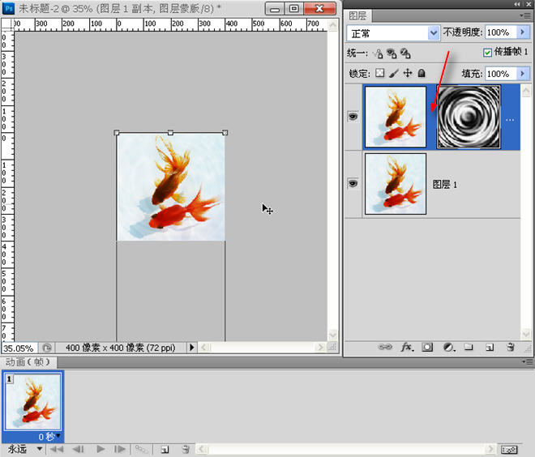Viewport: 535px width, 457px height.
Task: Switch to the 图层 tab
Action: [x=357, y=15]
